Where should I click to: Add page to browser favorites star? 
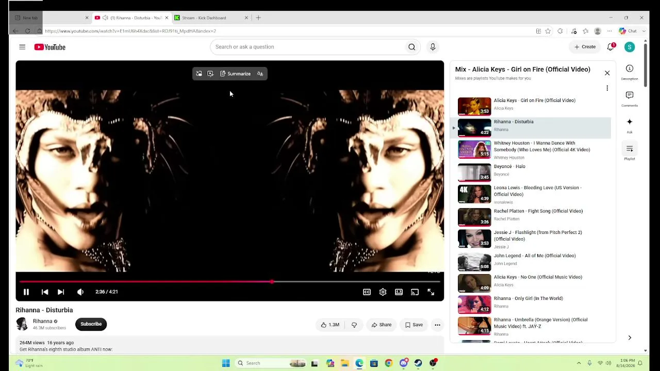pos(548,31)
